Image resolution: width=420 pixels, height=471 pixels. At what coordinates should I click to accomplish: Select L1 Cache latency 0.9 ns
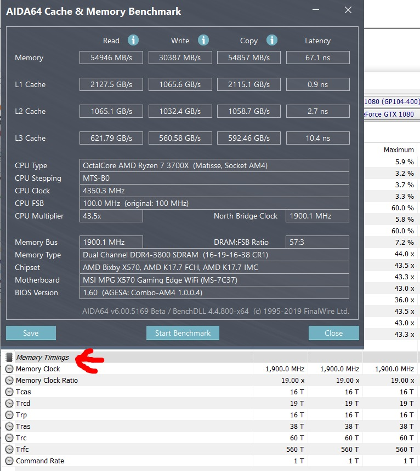[318, 84]
